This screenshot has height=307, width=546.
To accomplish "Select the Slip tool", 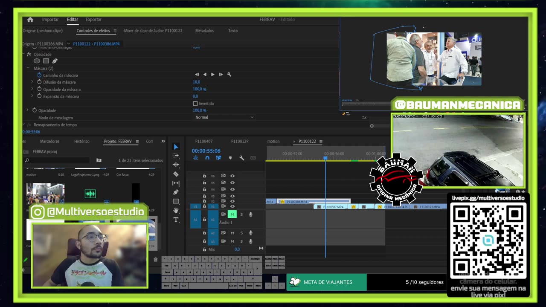I will [x=176, y=183].
